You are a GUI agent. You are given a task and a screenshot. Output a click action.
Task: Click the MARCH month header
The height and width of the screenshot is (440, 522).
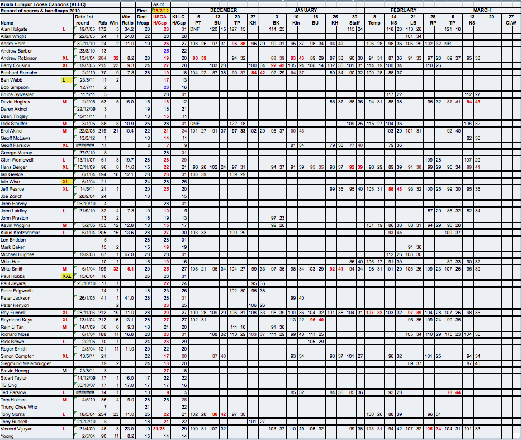tap(482, 10)
